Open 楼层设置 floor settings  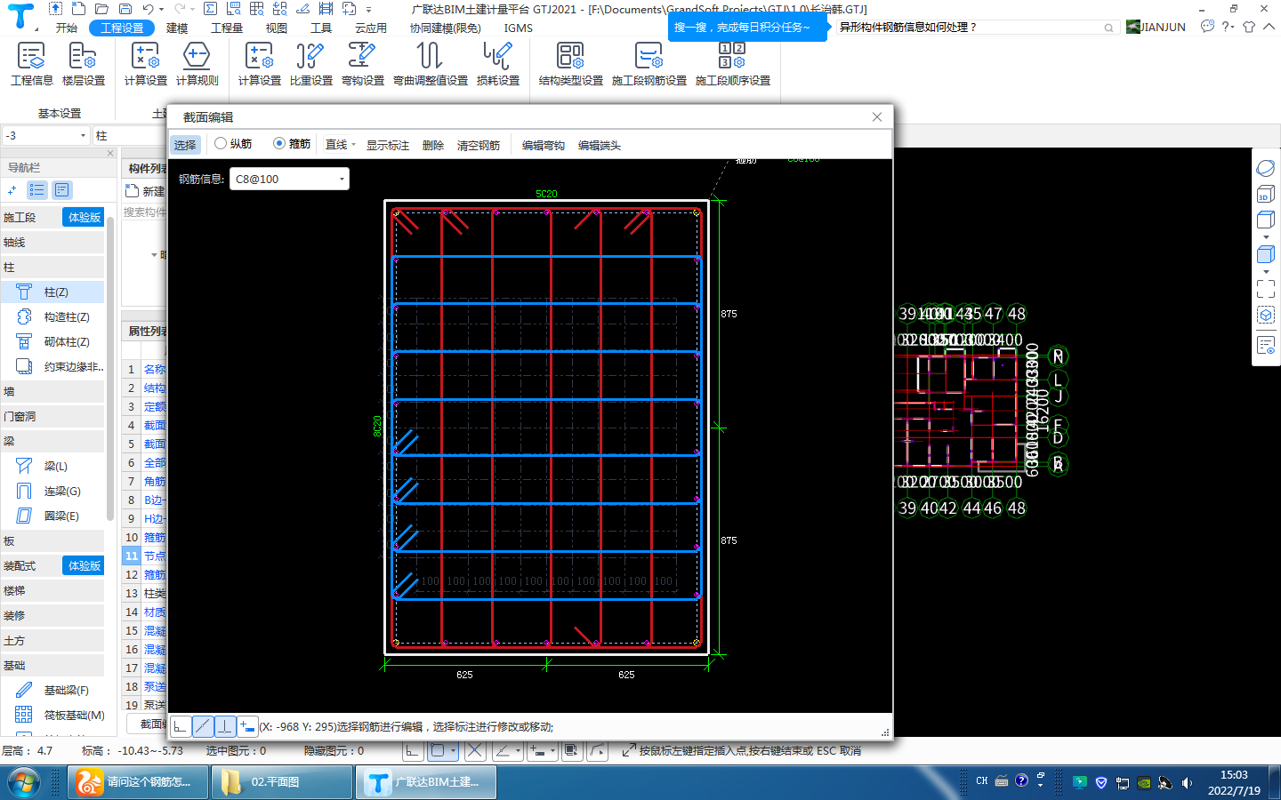point(83,64)
